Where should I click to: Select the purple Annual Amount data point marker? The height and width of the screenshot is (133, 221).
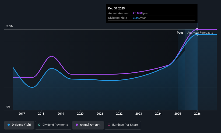tap(197, 29)
